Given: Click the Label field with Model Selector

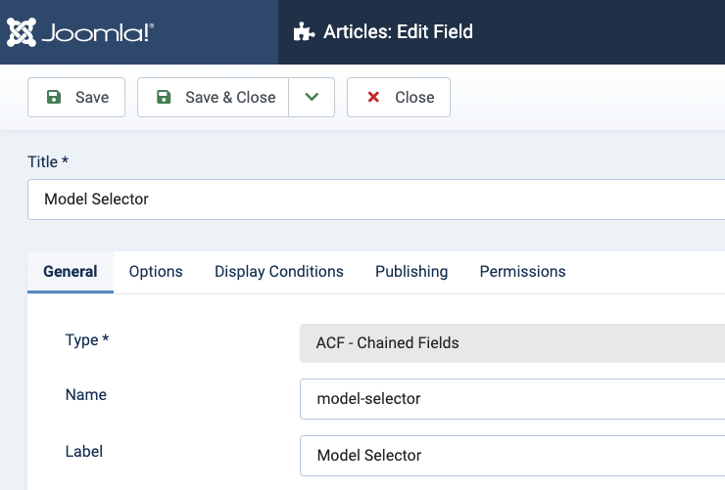Looking at the screenshot, I should coord(511,455).
